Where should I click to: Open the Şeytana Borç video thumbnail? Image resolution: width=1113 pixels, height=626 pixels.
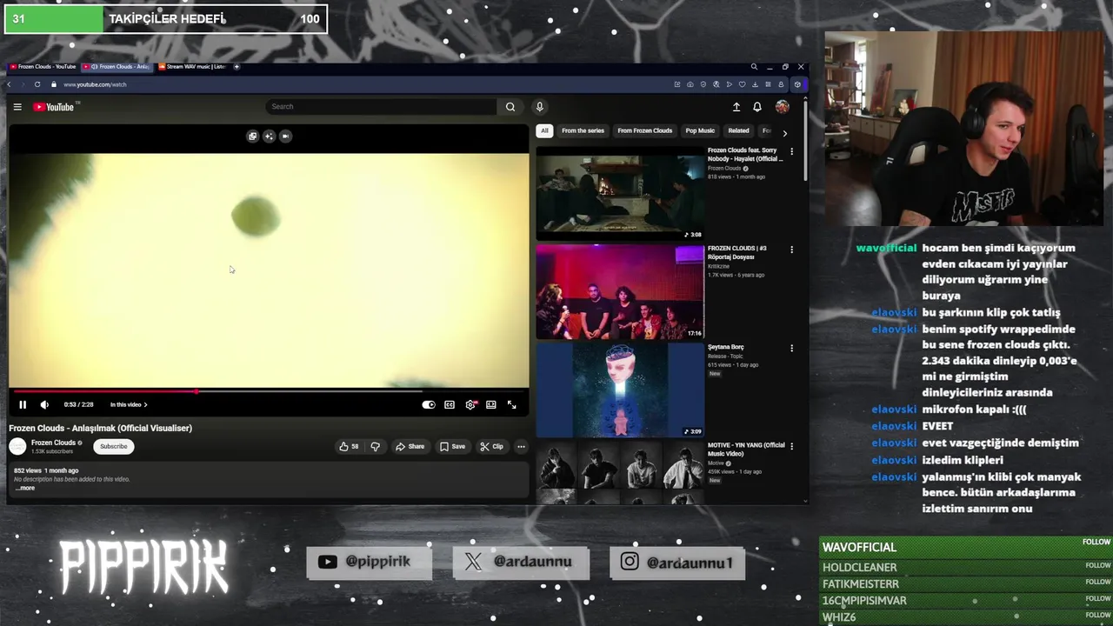point(620,390)
